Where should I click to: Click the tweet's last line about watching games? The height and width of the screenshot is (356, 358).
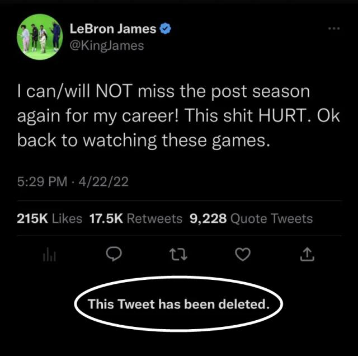click(144, 141)
